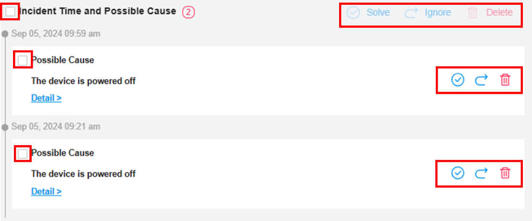This screenshot has width=532, height=221.
Task: Click solve icon for 09:59 am incident
Action: pyautogui.click(x=457, y=80)
